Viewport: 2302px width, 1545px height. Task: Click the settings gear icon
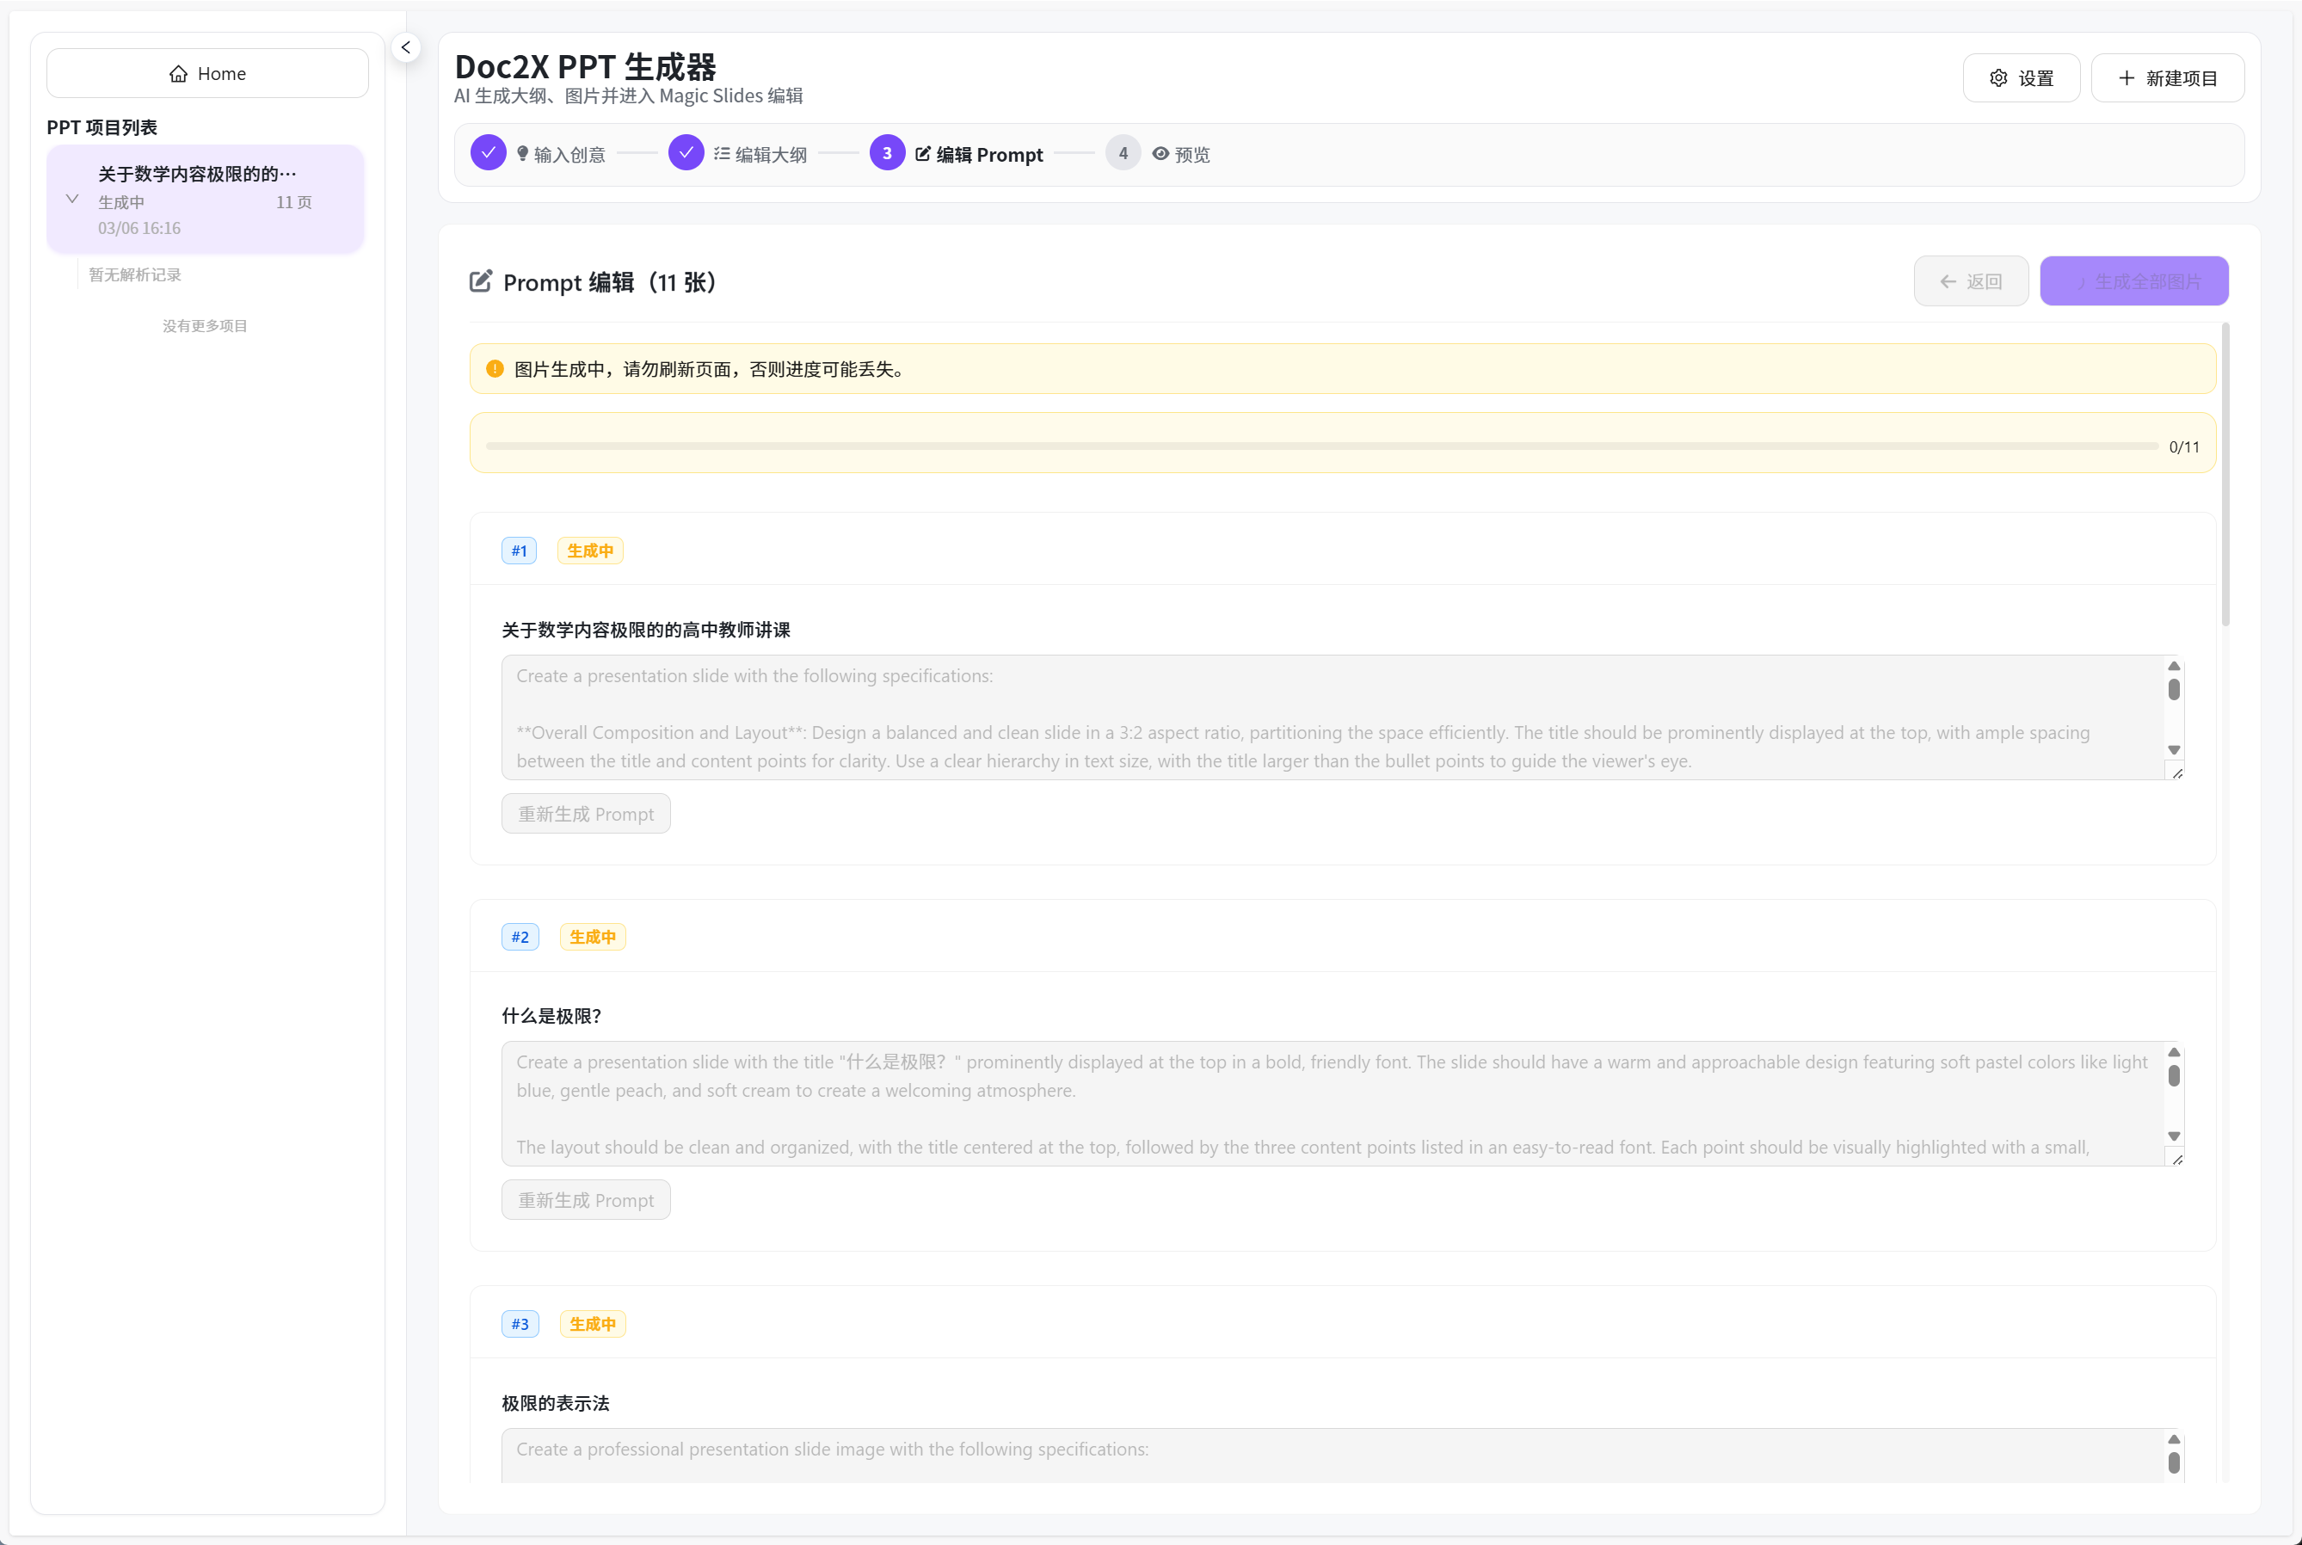1997,77
